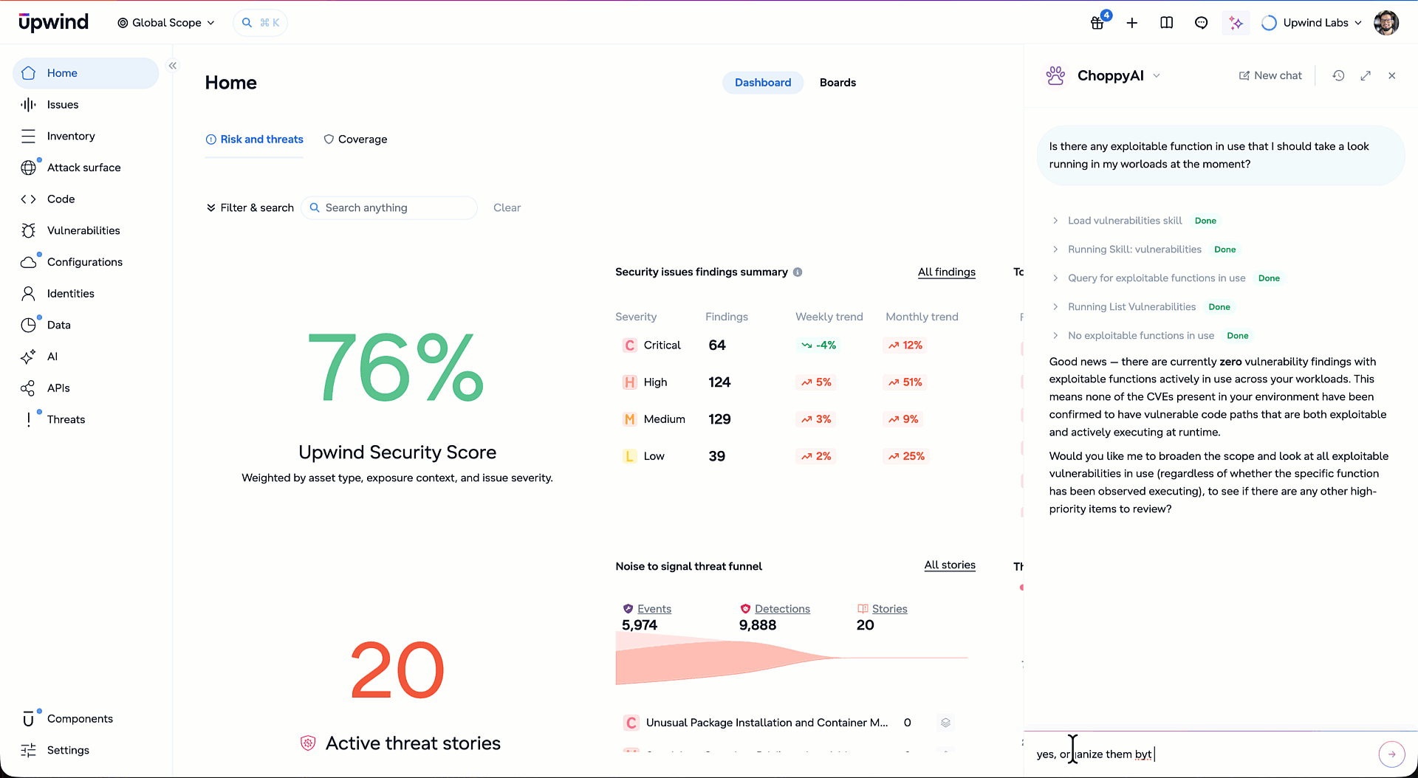The image size is (1418, 778).
Task: Send the chat message arrow button
Action: (1391, 754)
